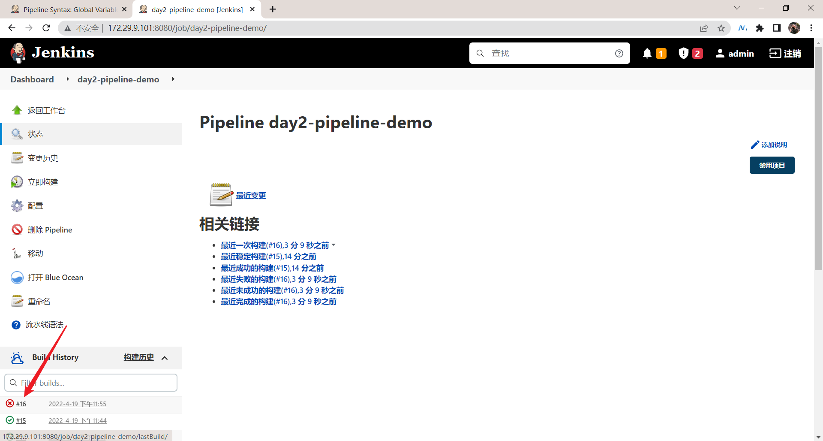The image size is (823, 441).
Task: Collapse the Build History panel chevron
Action: tap(165, 358)
